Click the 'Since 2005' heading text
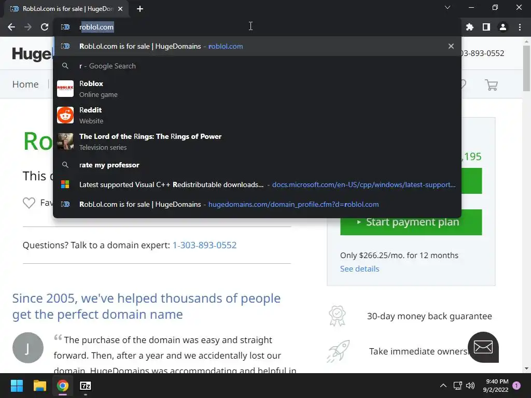531x398 pixels. click(x=146, y=306)
